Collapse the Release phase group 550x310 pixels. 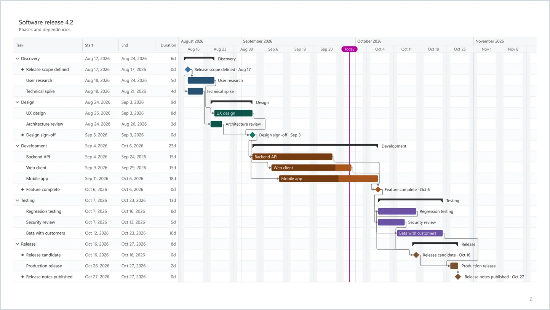(18, 244)
